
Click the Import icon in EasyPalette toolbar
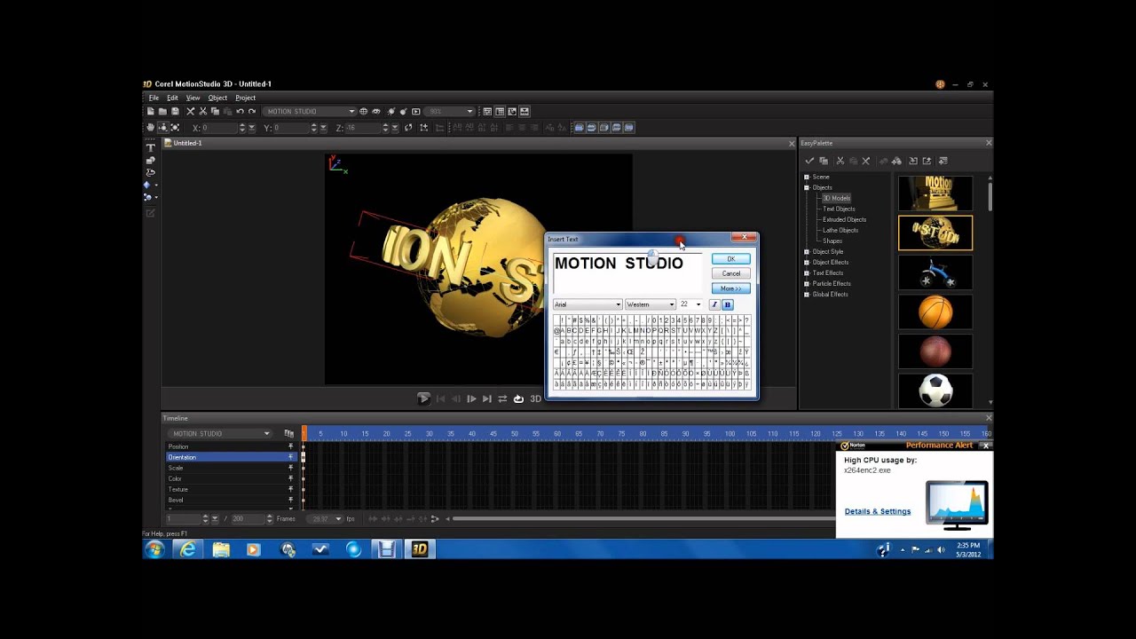[x=912, y=161]
